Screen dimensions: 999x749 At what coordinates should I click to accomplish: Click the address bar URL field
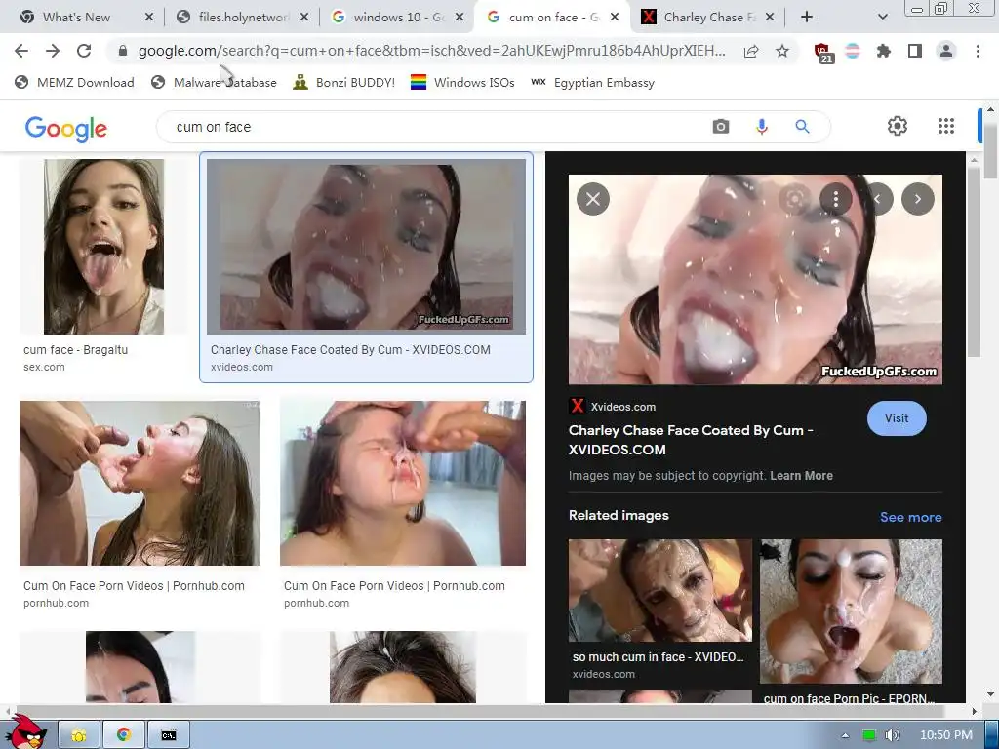click(431, 51)
